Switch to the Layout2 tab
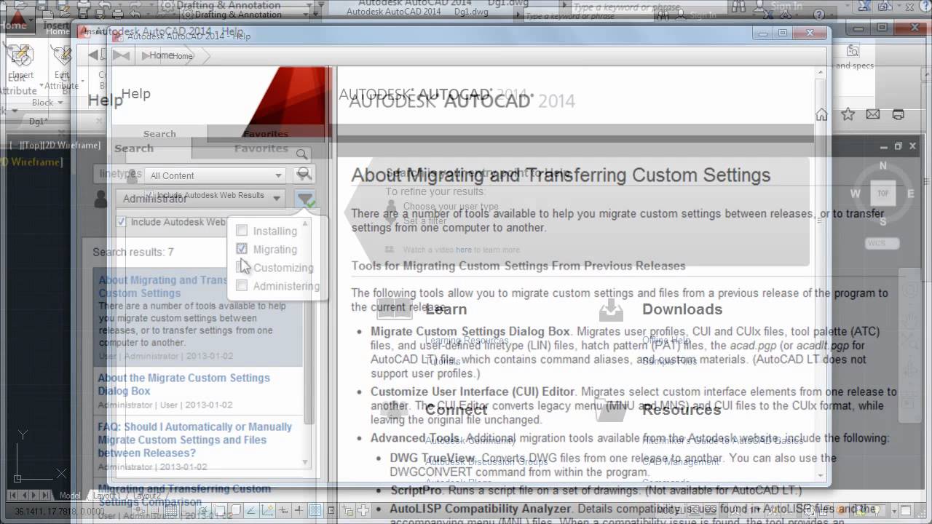 [146, 496]
